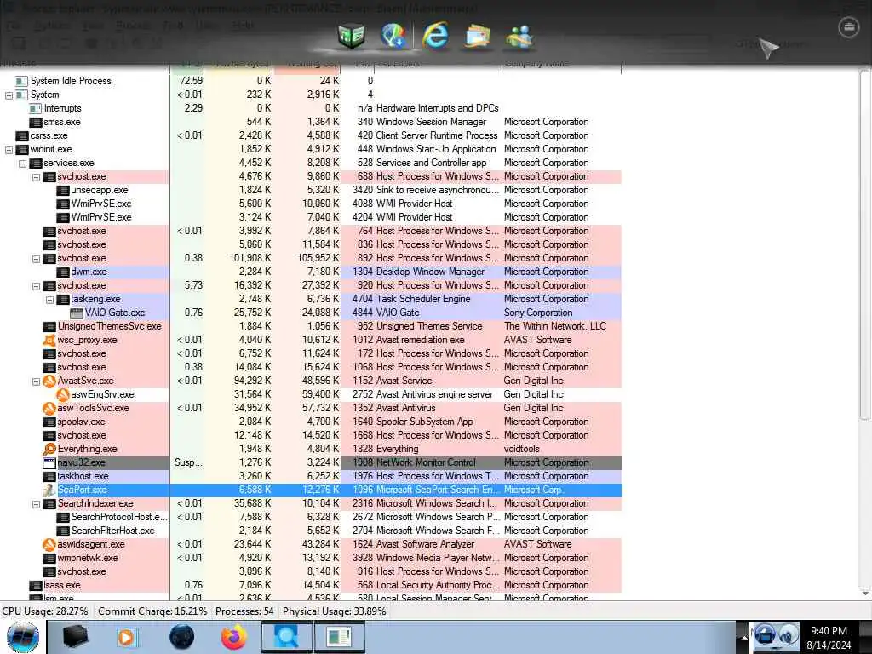Collapse svchost.exe PID 688 node
872x654 pixels.
tap(36, 177)
